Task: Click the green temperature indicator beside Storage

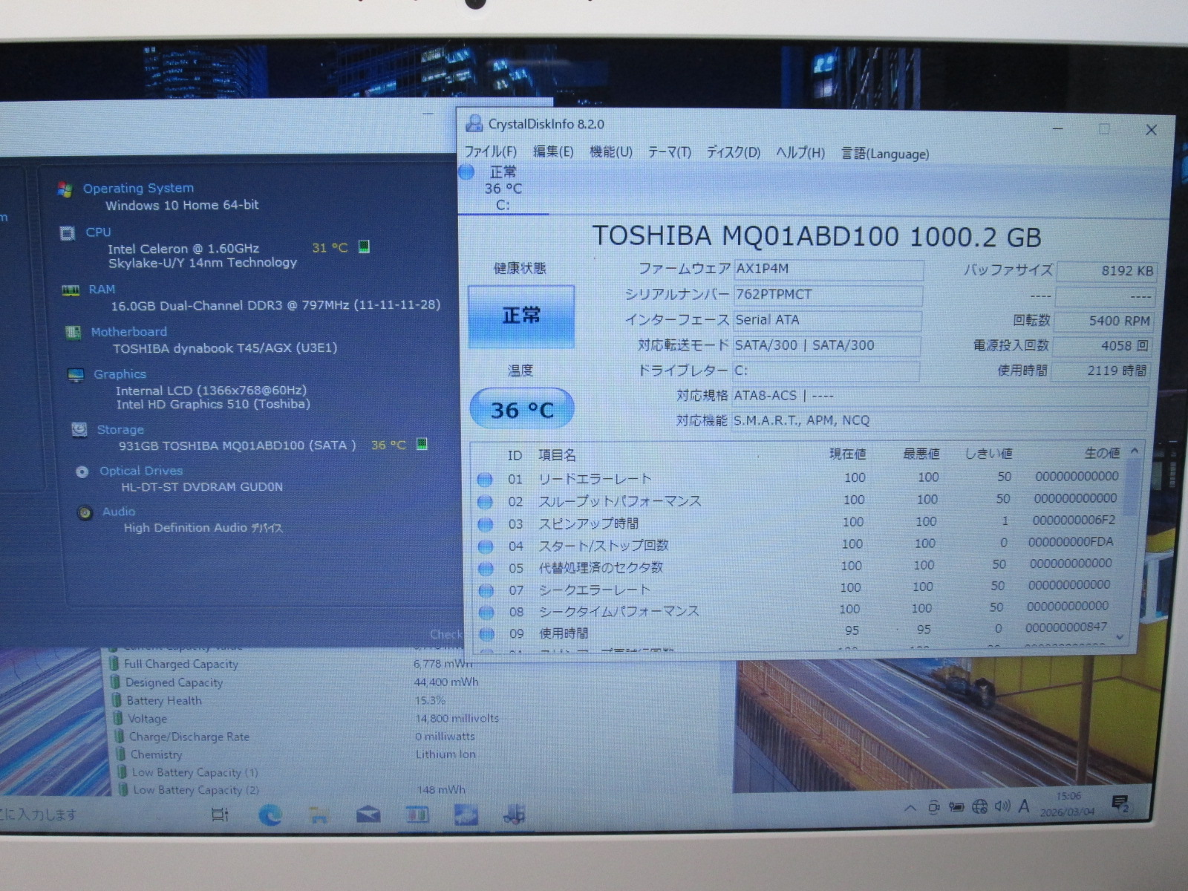Action: tap(422, 444)
